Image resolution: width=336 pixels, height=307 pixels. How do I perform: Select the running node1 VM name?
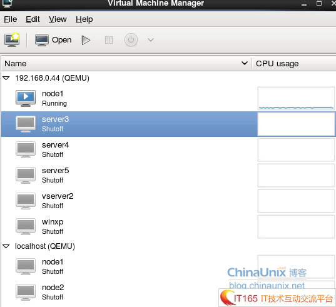53,94
